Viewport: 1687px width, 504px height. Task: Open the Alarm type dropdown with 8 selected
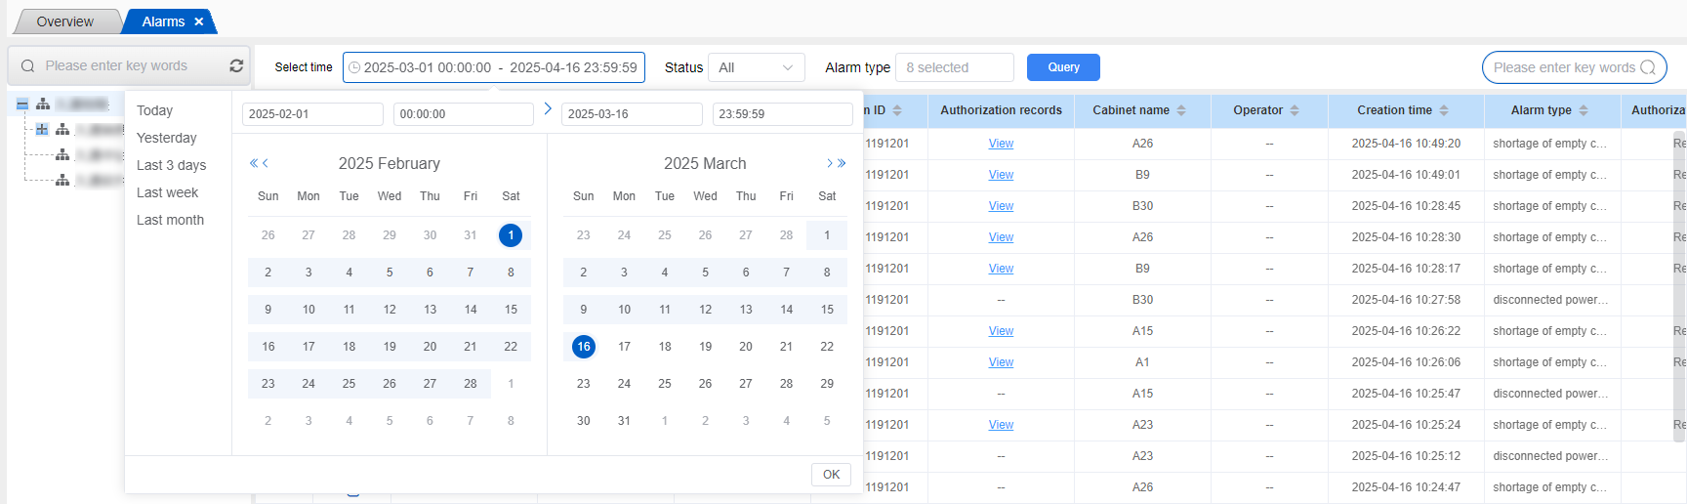[x=954, y=67]
